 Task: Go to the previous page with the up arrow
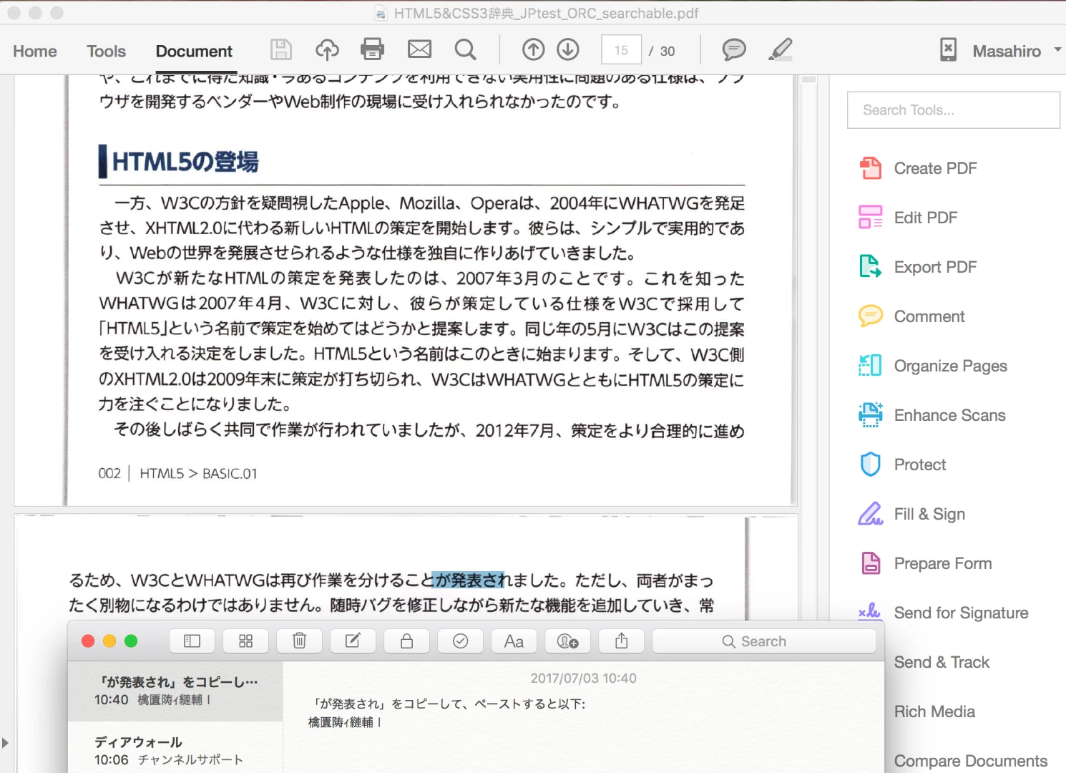533,49
